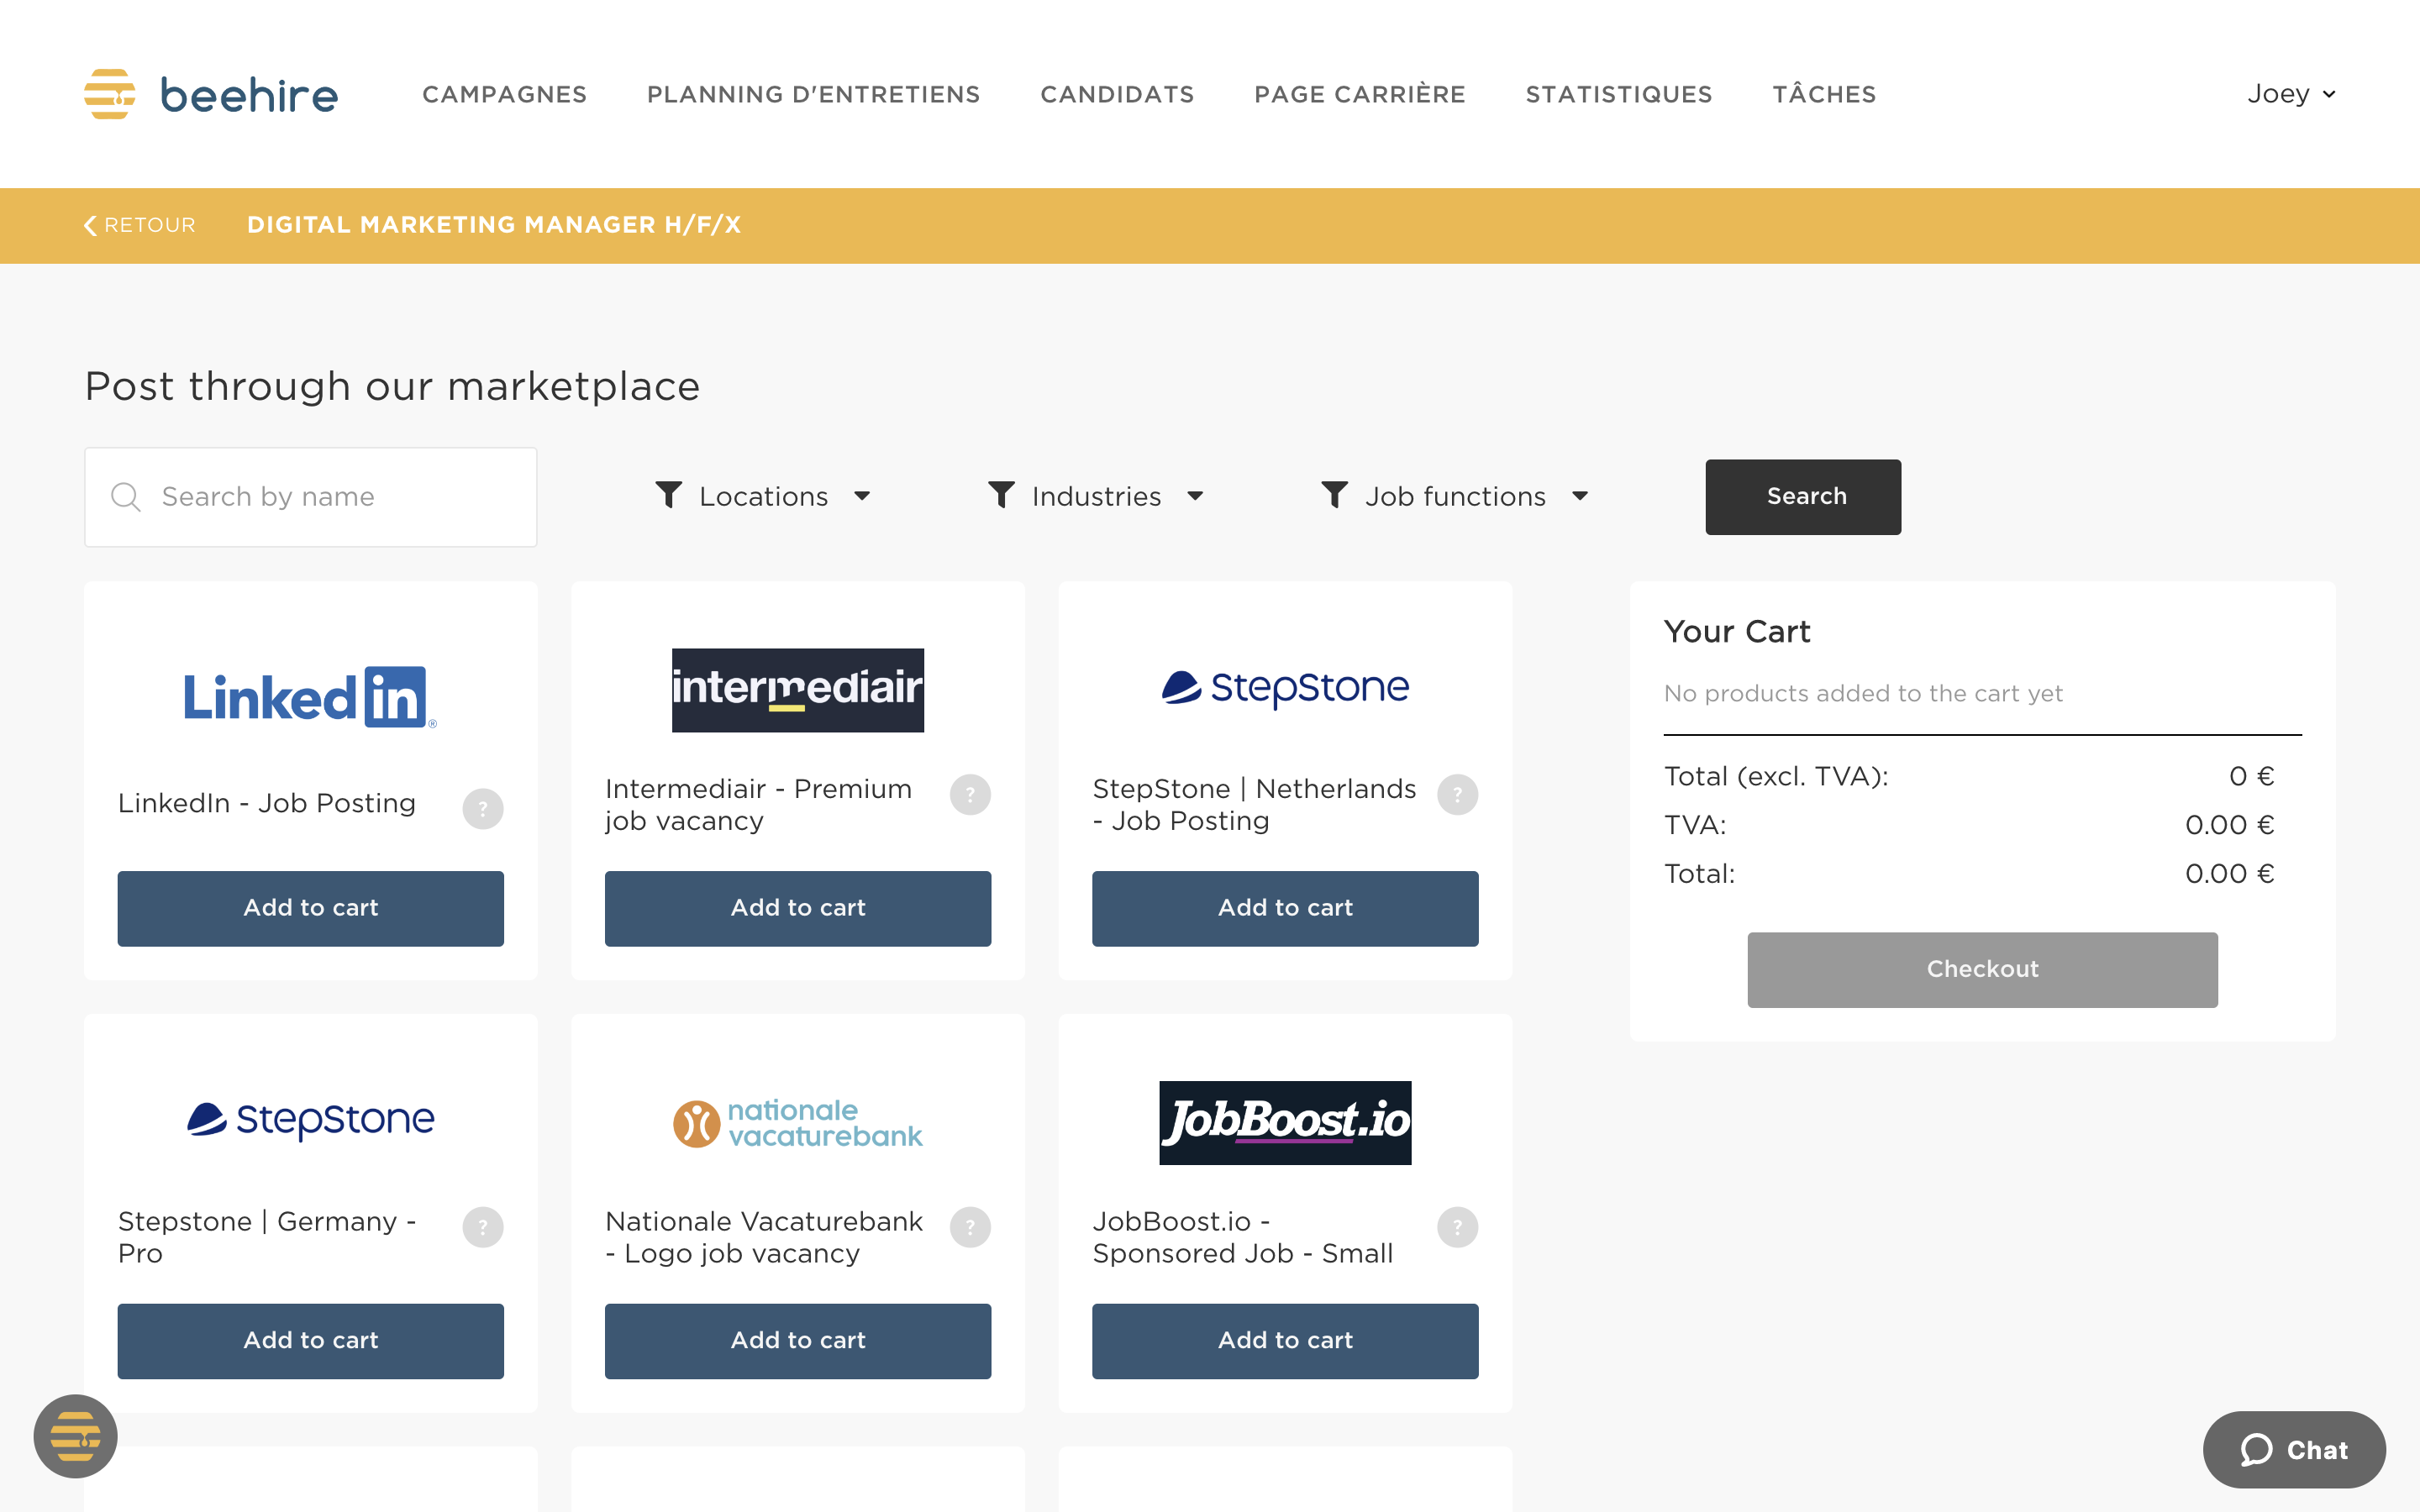Add Nationale Vacaturebank Logo vacancy to cart
Image resolution: width=2420 pixels, height=1512 pixels.
798,1341
